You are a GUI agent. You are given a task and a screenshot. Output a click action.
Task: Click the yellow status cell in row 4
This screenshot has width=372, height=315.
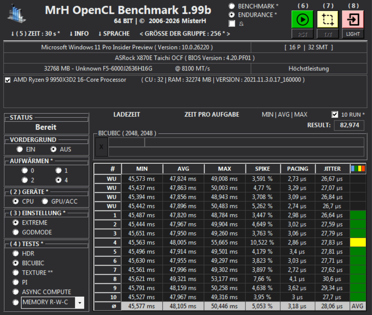click(x=358, y=243)
